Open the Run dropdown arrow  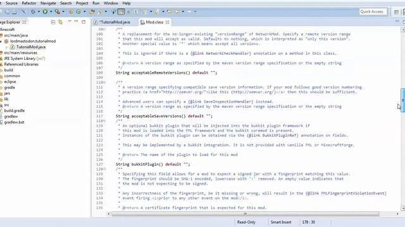coord(51,11)
